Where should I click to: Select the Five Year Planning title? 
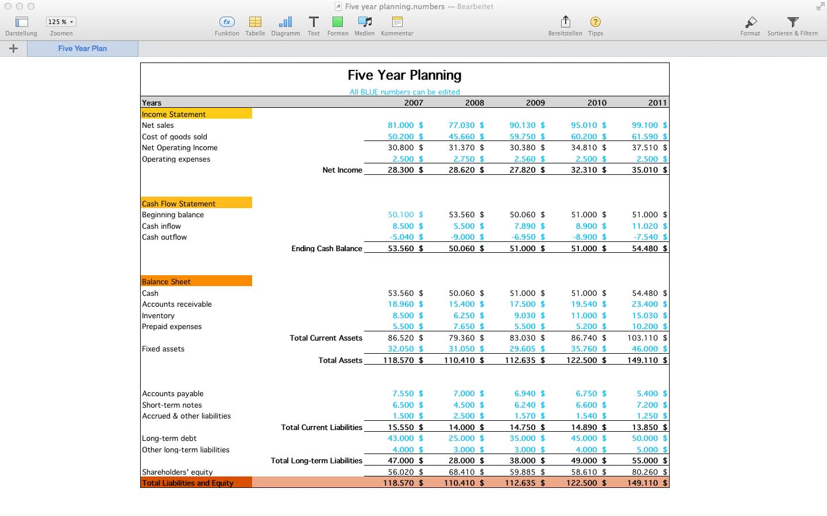tap(404, 75)
